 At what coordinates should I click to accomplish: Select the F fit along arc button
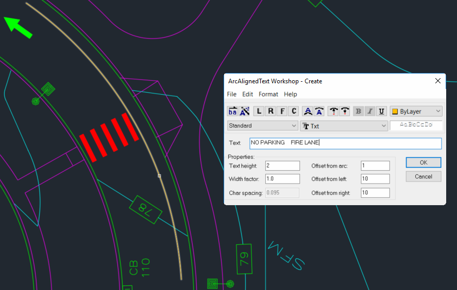(282, 111)
